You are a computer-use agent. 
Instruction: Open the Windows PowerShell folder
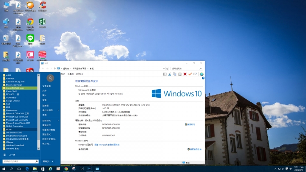click(15, 146)
